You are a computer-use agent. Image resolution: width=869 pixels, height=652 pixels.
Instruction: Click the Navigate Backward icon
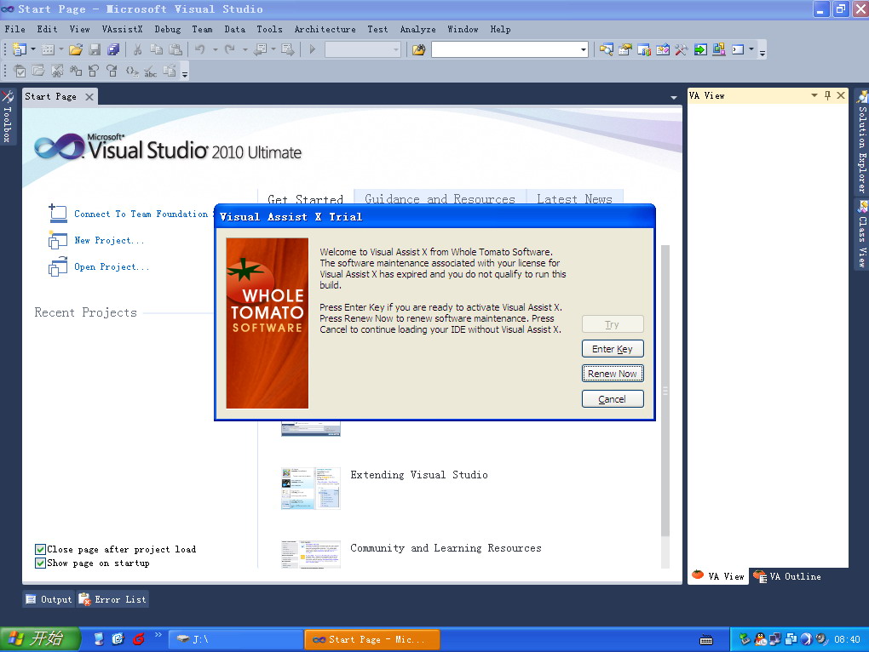(x=259, y=50)
